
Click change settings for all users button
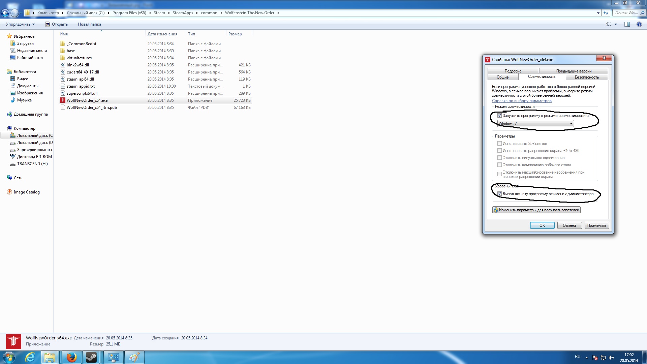tap(536, 210)
